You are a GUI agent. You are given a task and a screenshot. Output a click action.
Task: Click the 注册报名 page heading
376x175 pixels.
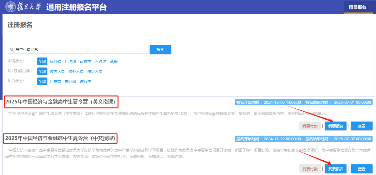(x=20, y=25)
